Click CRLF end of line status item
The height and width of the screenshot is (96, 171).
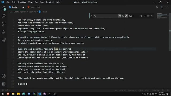[147, 90]
